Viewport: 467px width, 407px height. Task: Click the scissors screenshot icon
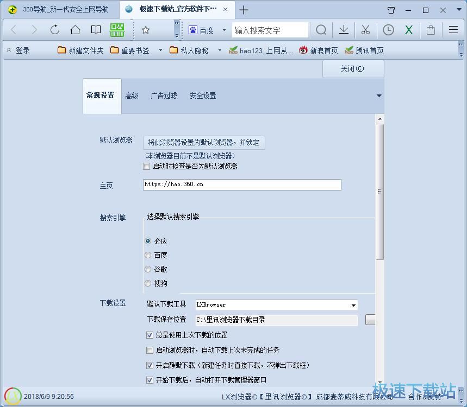tap(365, 30)
